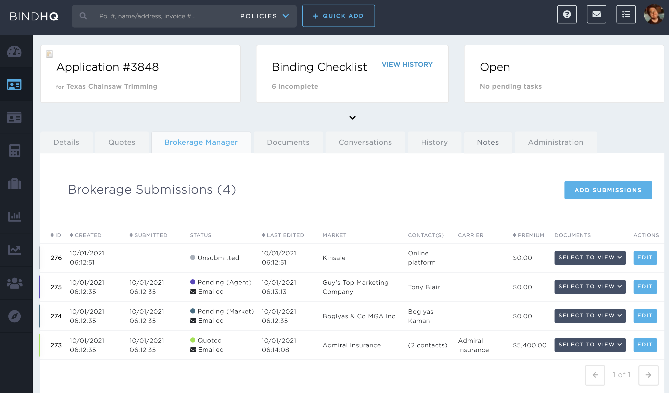Switch to the Notes tab
669x393 pixels.
[x=488, y=142]
